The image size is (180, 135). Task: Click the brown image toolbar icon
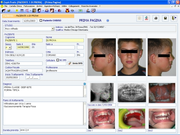click(x=34, y=11)
